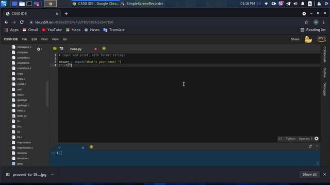Image resolution: width=330 pixels, height=185 pixels.
Task: Open the YouTube bookmark
Action: point(52,30)
